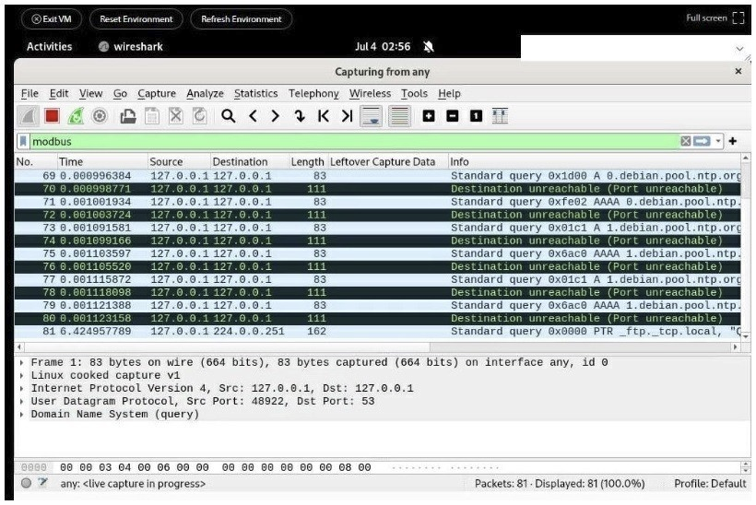
Task: Click the expert information status circle
Action: (26, 483)
